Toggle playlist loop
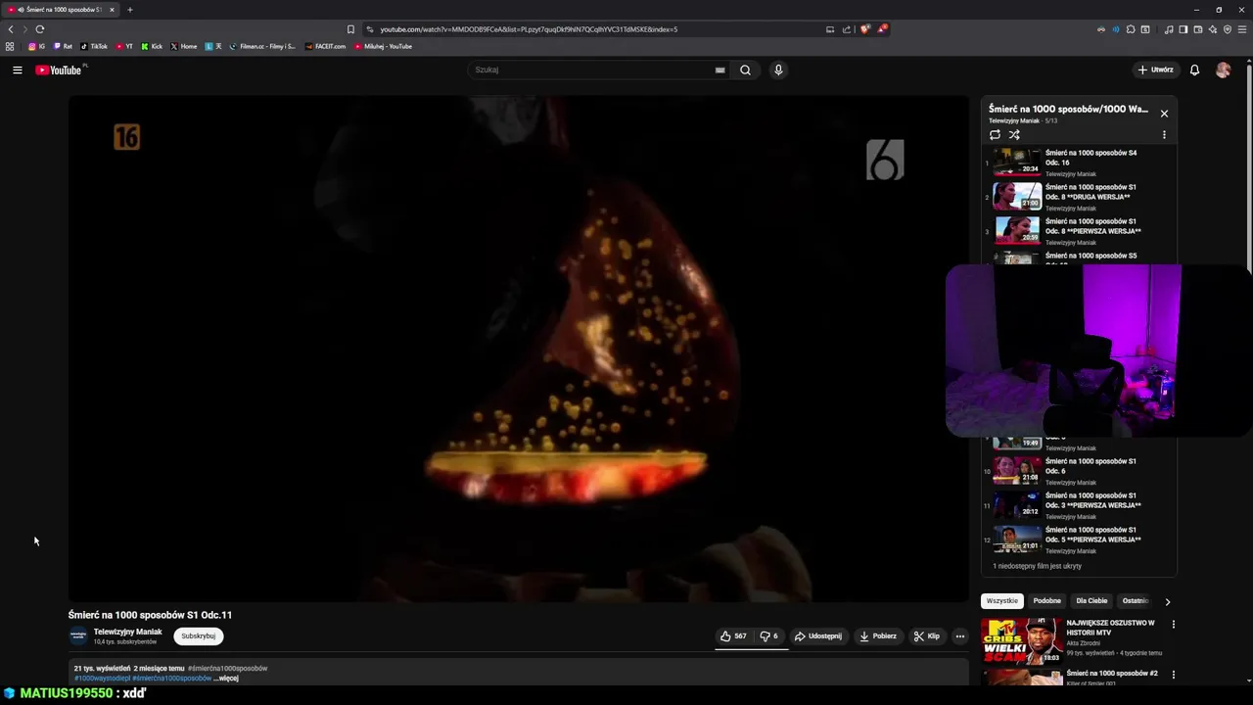 (995, 135)
